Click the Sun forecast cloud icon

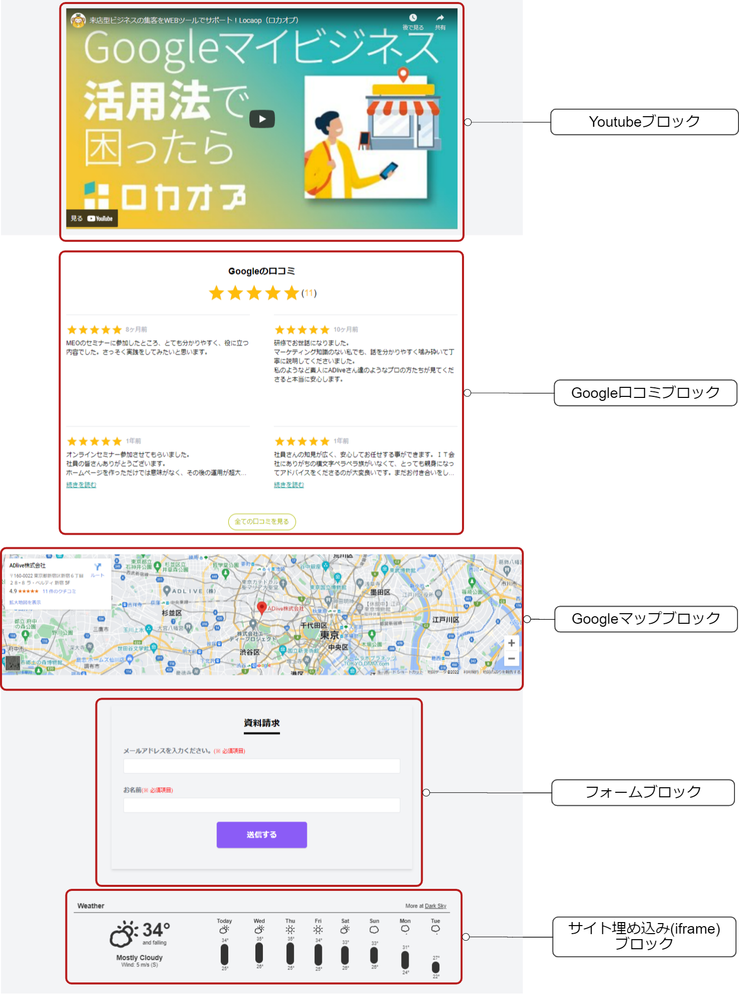374,930
